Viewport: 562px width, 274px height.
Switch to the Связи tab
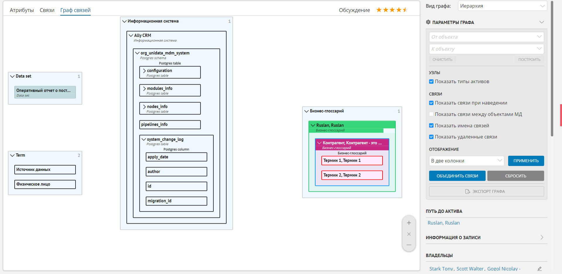(x=47, y=10)
